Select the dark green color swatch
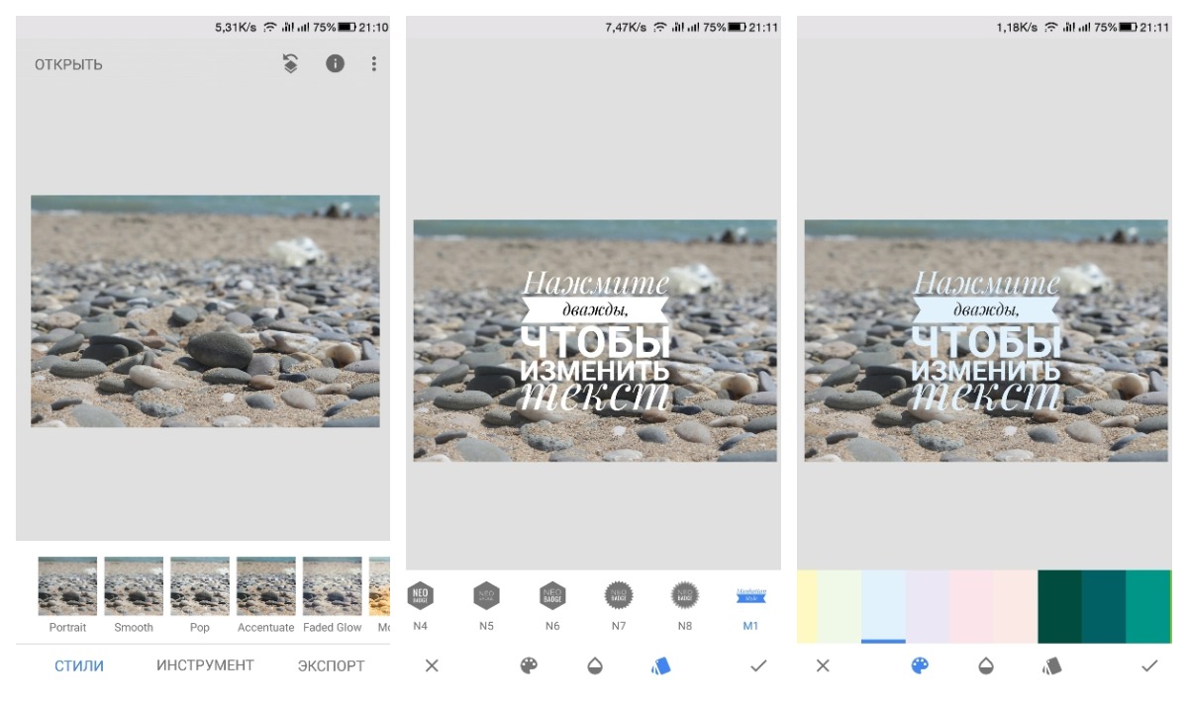The width and height of the screenshot is (1188, 703). click(x=1058, y=606)
